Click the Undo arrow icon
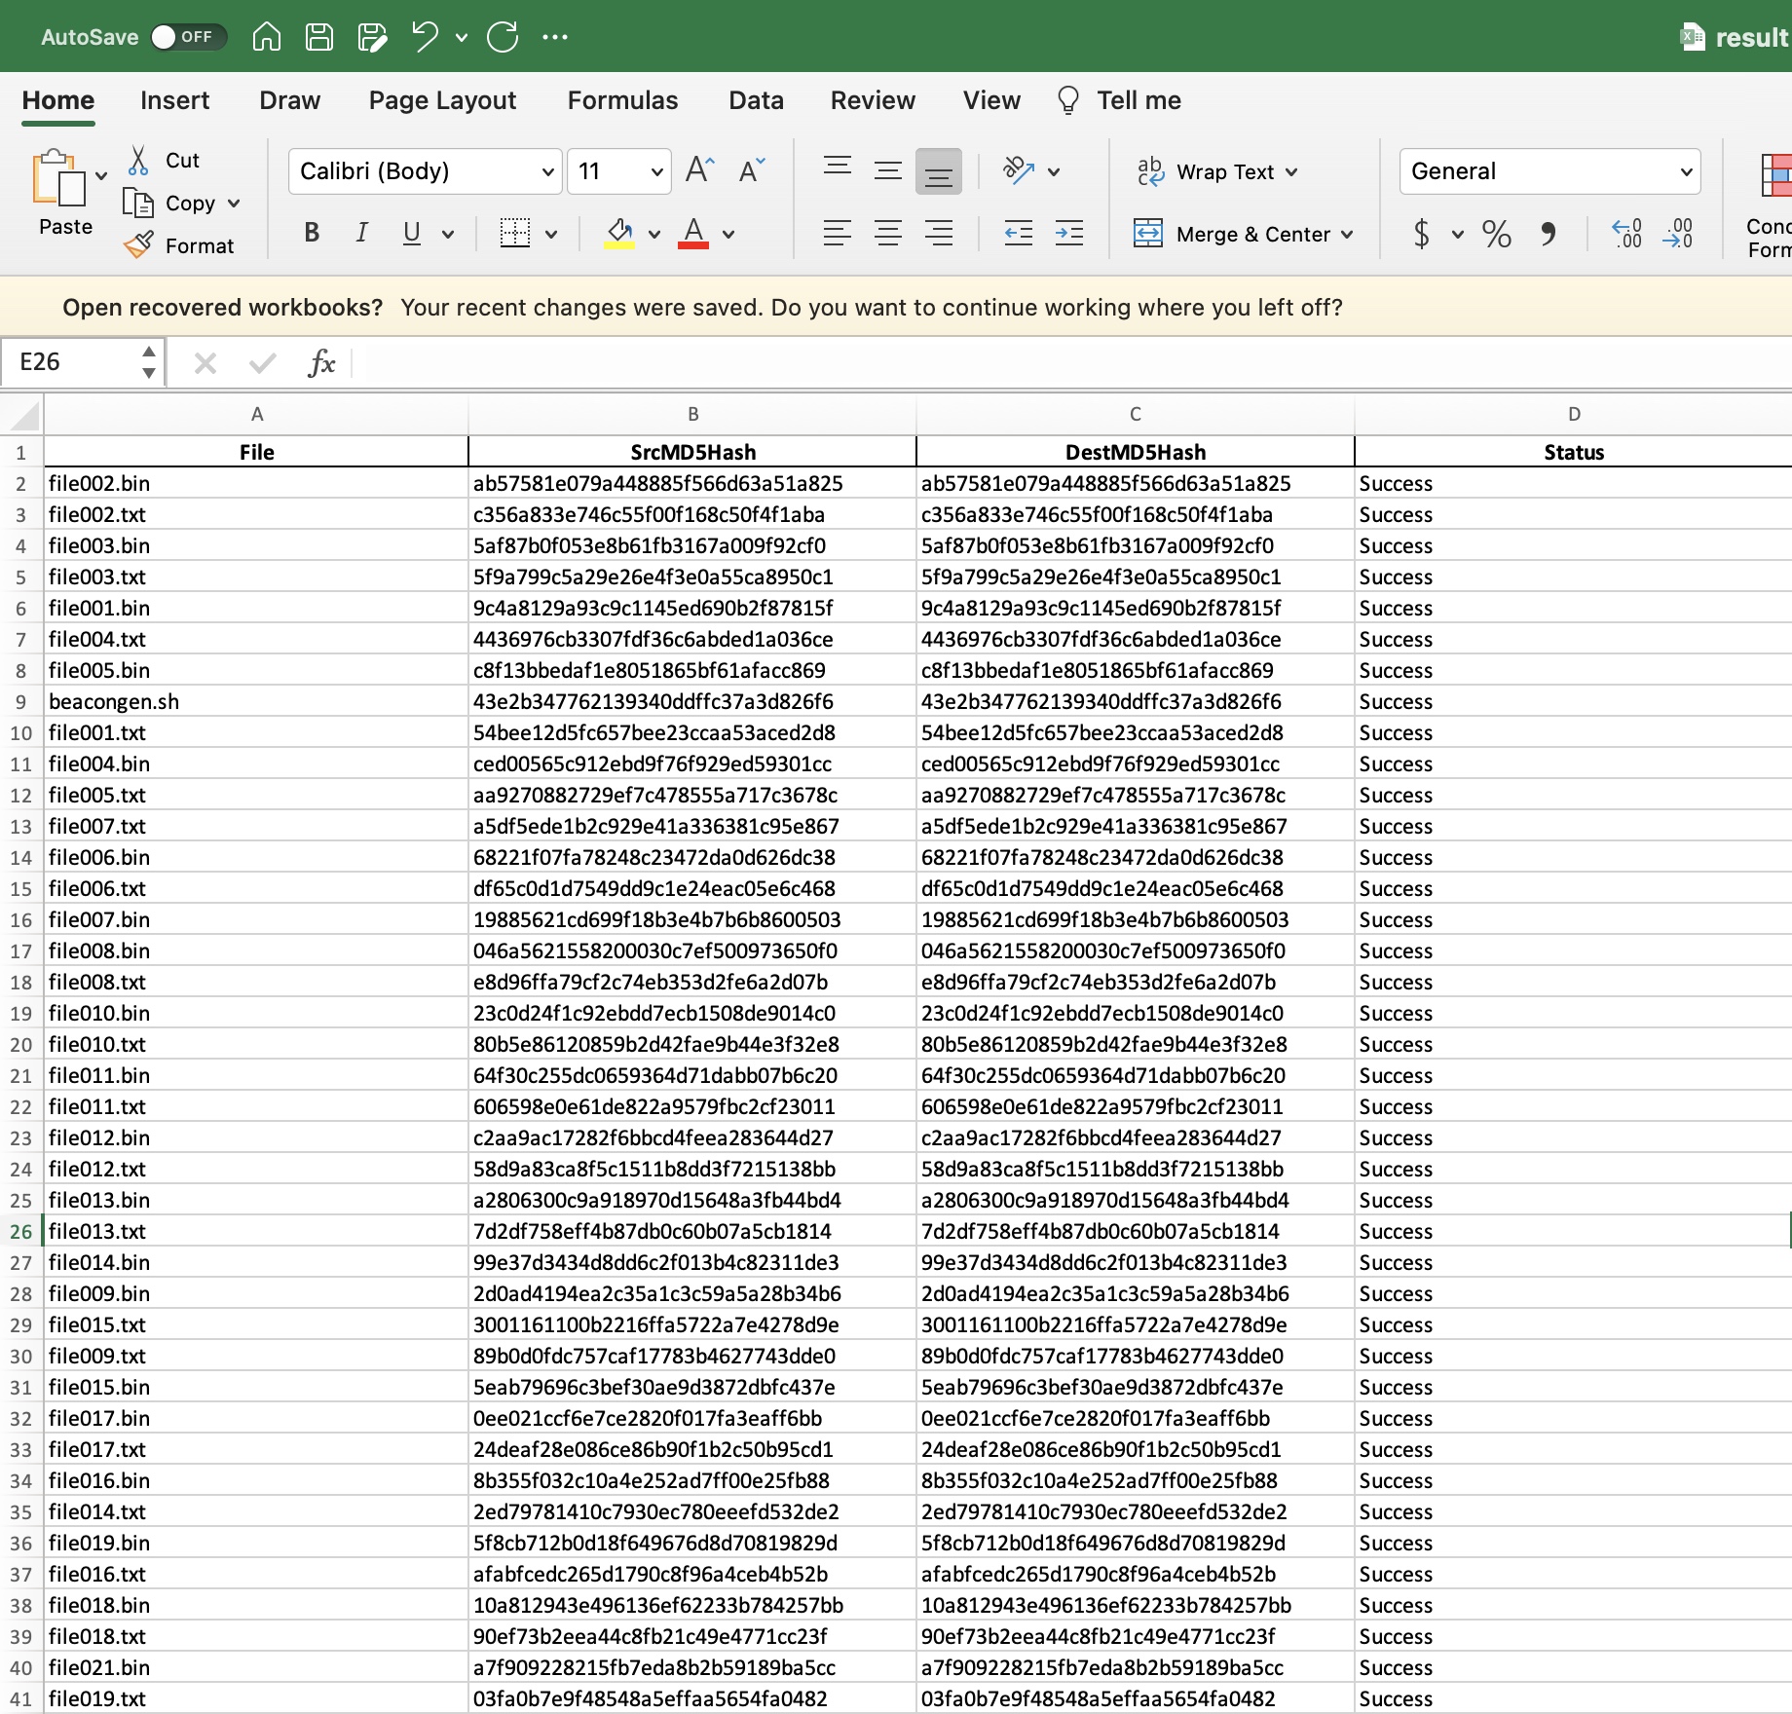 click(425, 37)
